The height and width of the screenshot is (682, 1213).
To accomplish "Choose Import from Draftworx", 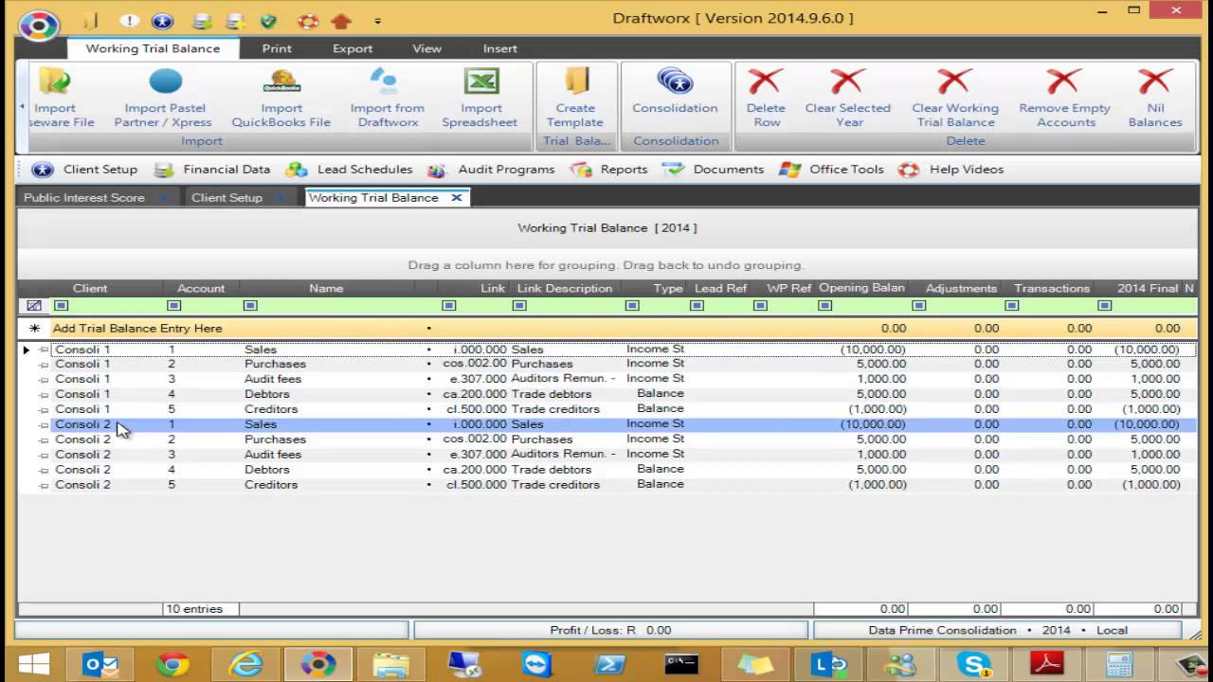I will coord(387,98).
